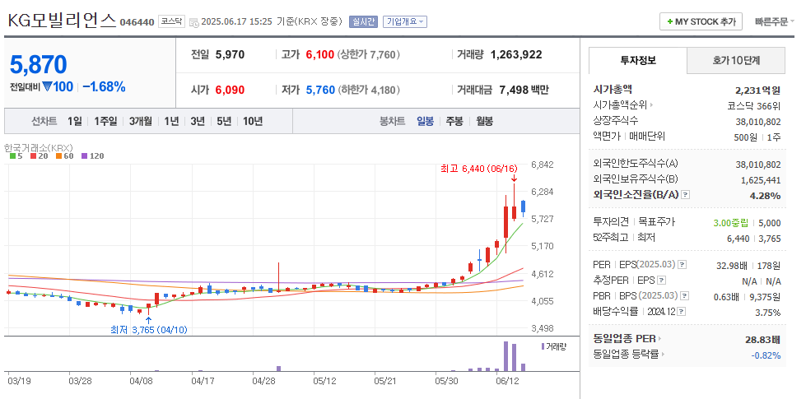Screen dimensions: 806x399
Task: Click the MY STOCK 추가 button
Action: (x=701, y=21)
